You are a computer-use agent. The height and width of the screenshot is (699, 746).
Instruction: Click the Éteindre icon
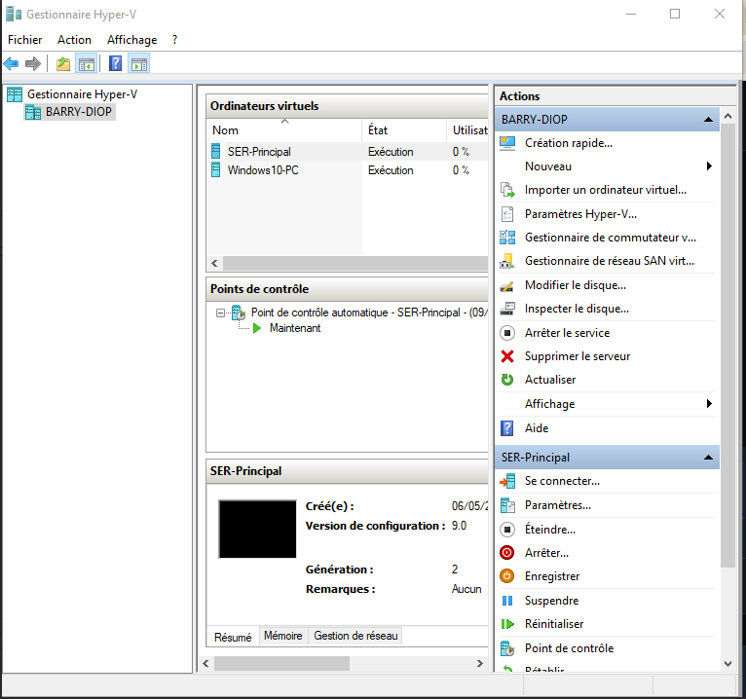click(507, 530)
